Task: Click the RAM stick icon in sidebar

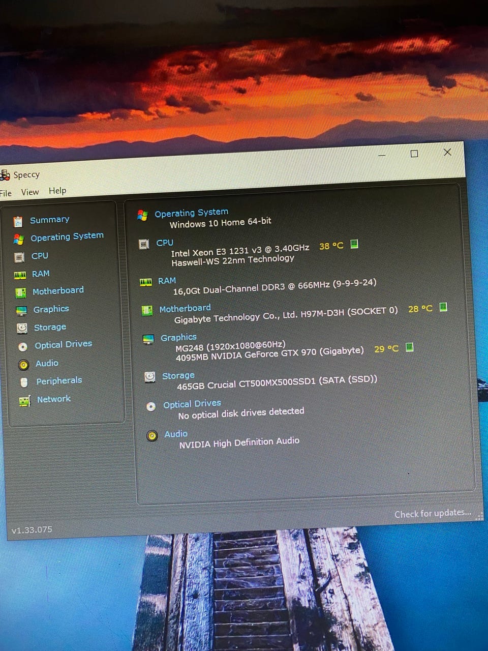Action: pyautogui.click(x=20, y=275)
